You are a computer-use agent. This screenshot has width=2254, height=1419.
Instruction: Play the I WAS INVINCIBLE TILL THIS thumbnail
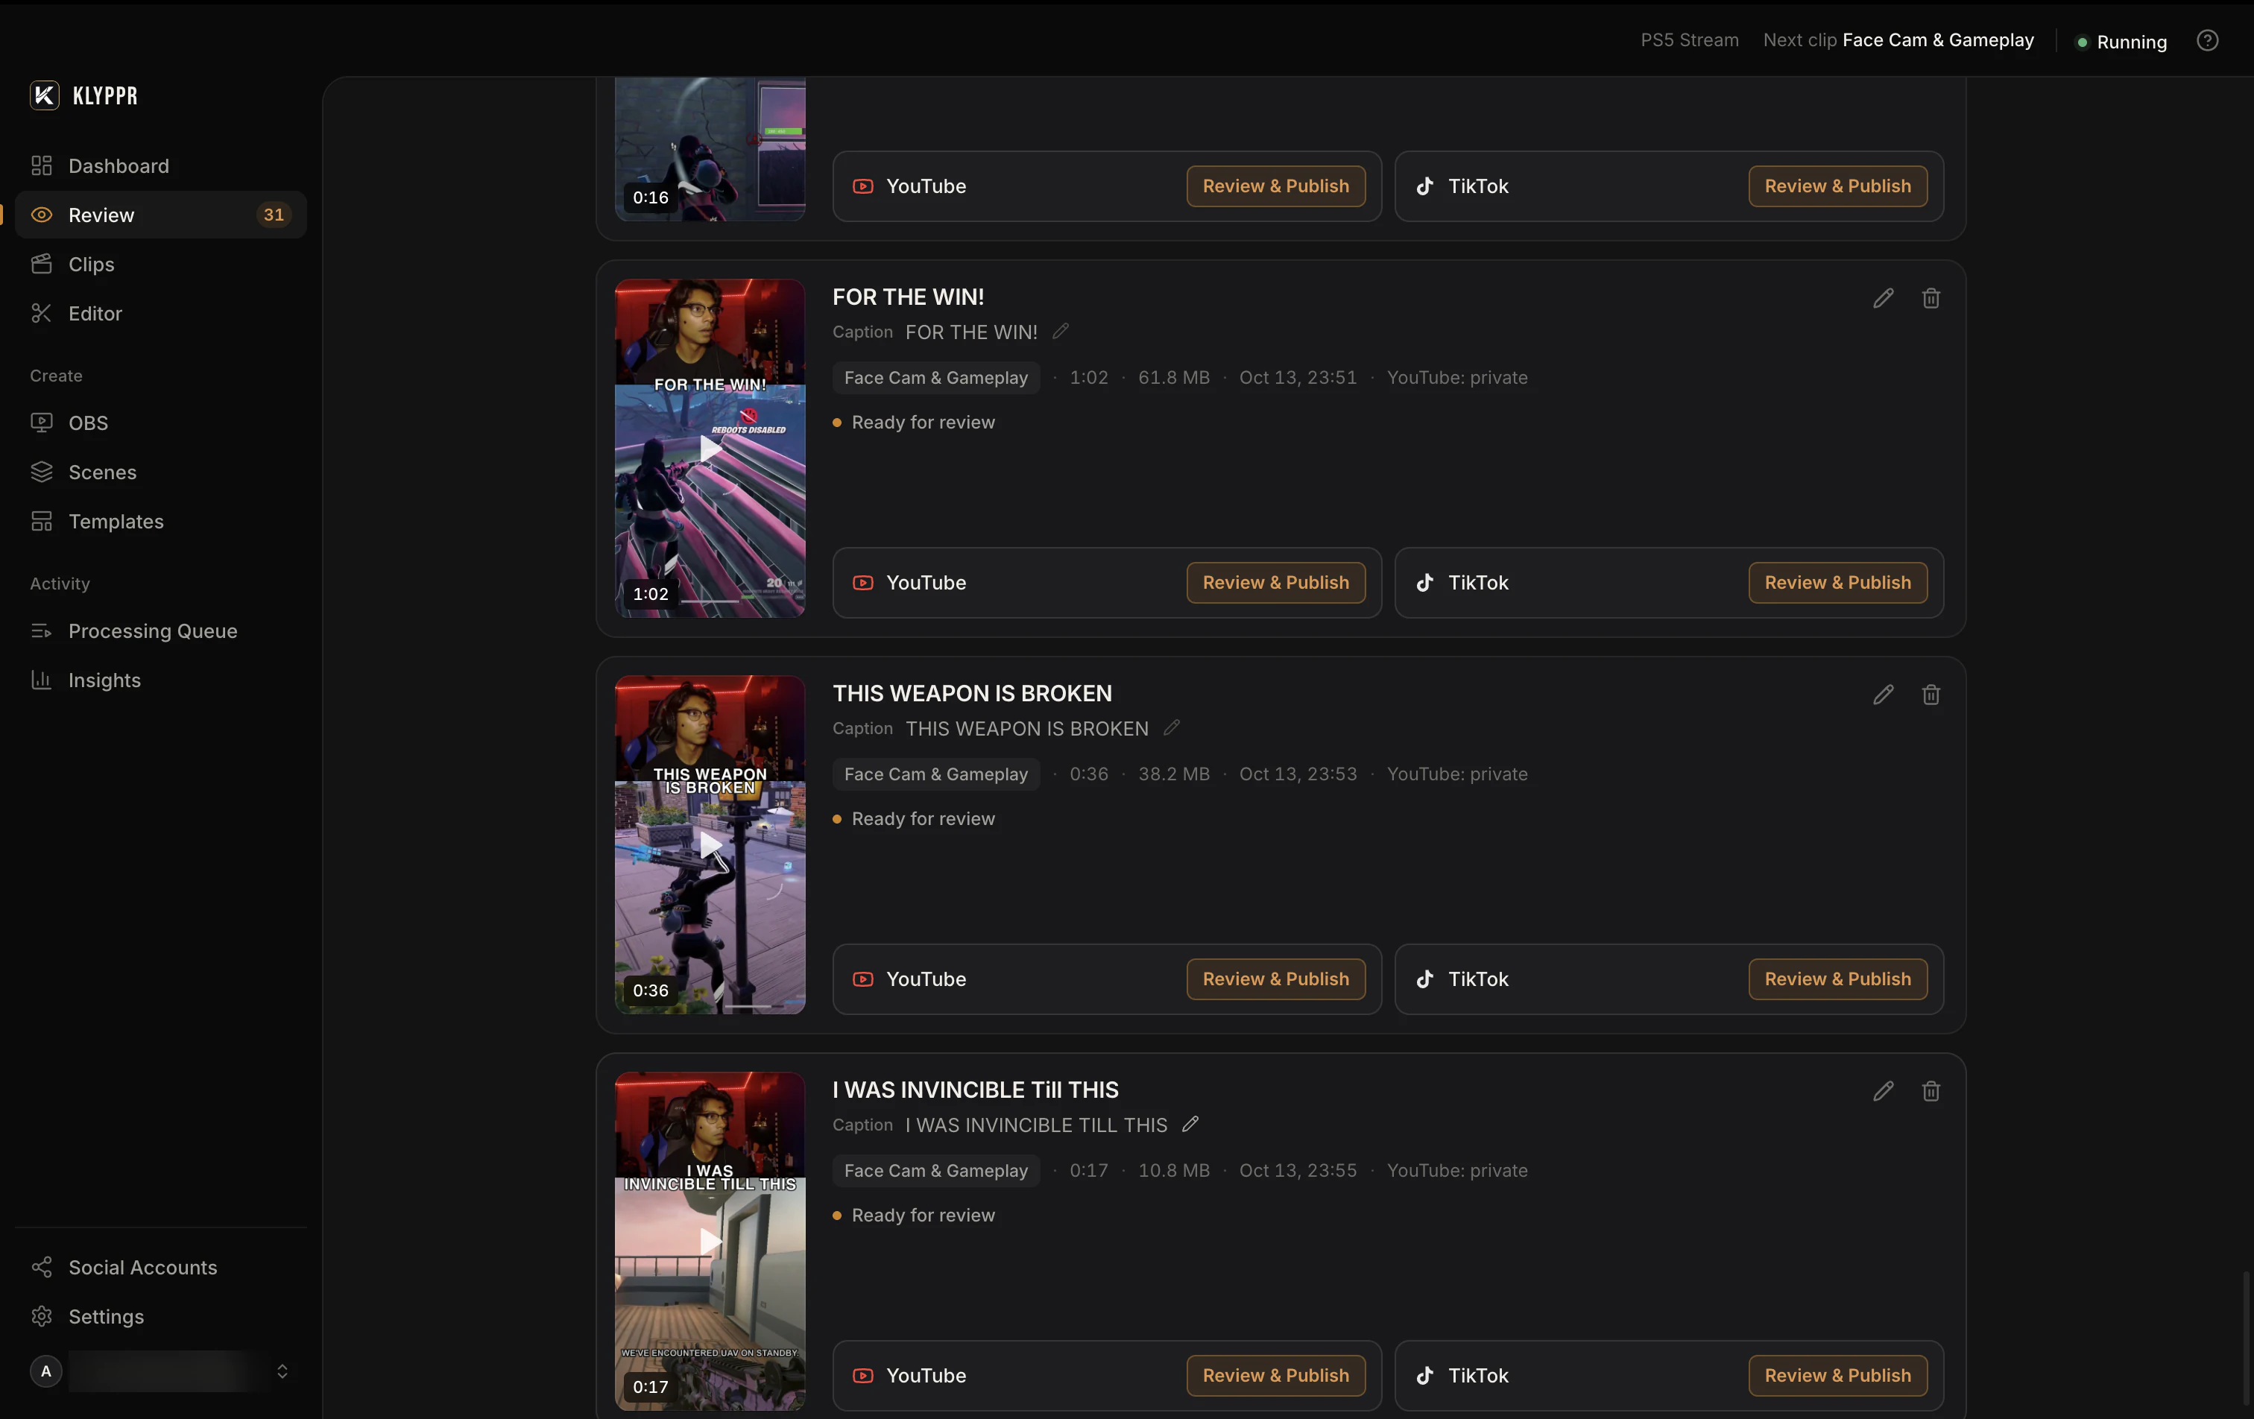[x=710, y=1241]
